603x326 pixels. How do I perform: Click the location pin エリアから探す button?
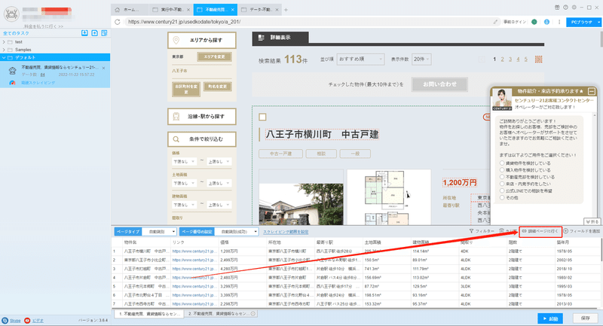coord(202,41)
